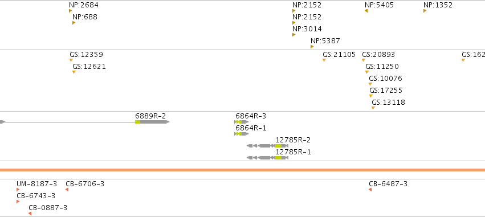Click the GS:12359 label text
Image resolution: width=485 pixels, height=217 pixels.
pyautogui.click(x=86, y=55)
